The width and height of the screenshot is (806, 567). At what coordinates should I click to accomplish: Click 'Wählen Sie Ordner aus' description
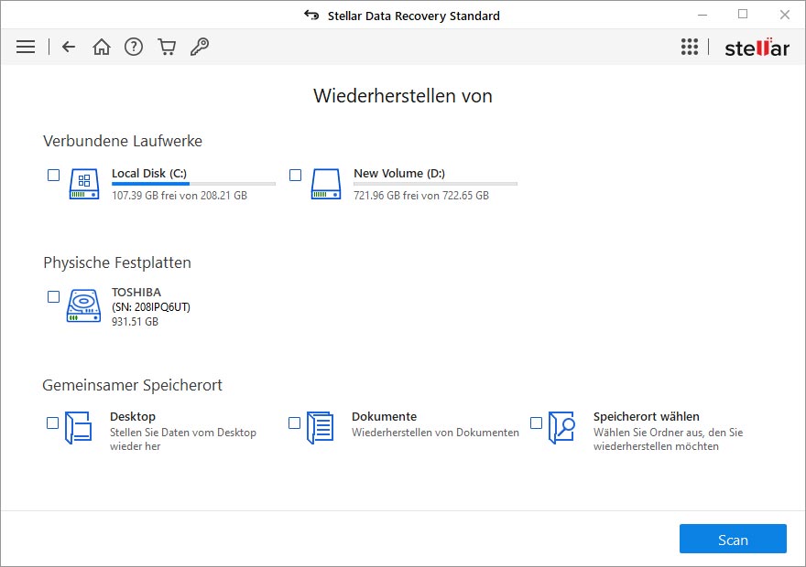(669, 439)
